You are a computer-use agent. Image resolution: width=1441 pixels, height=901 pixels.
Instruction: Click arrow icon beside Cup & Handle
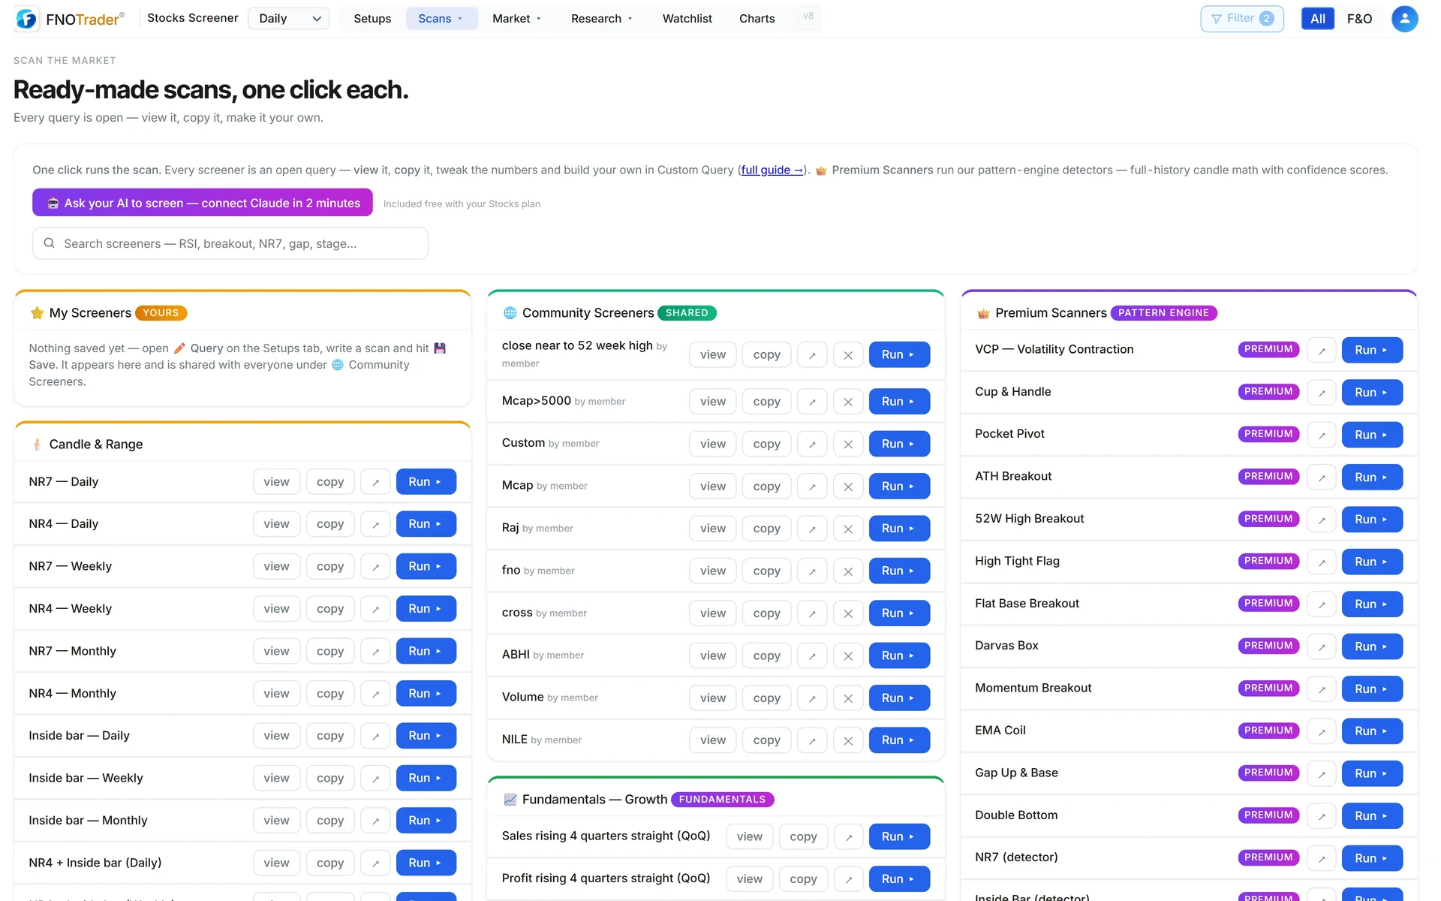(1322, 393)
